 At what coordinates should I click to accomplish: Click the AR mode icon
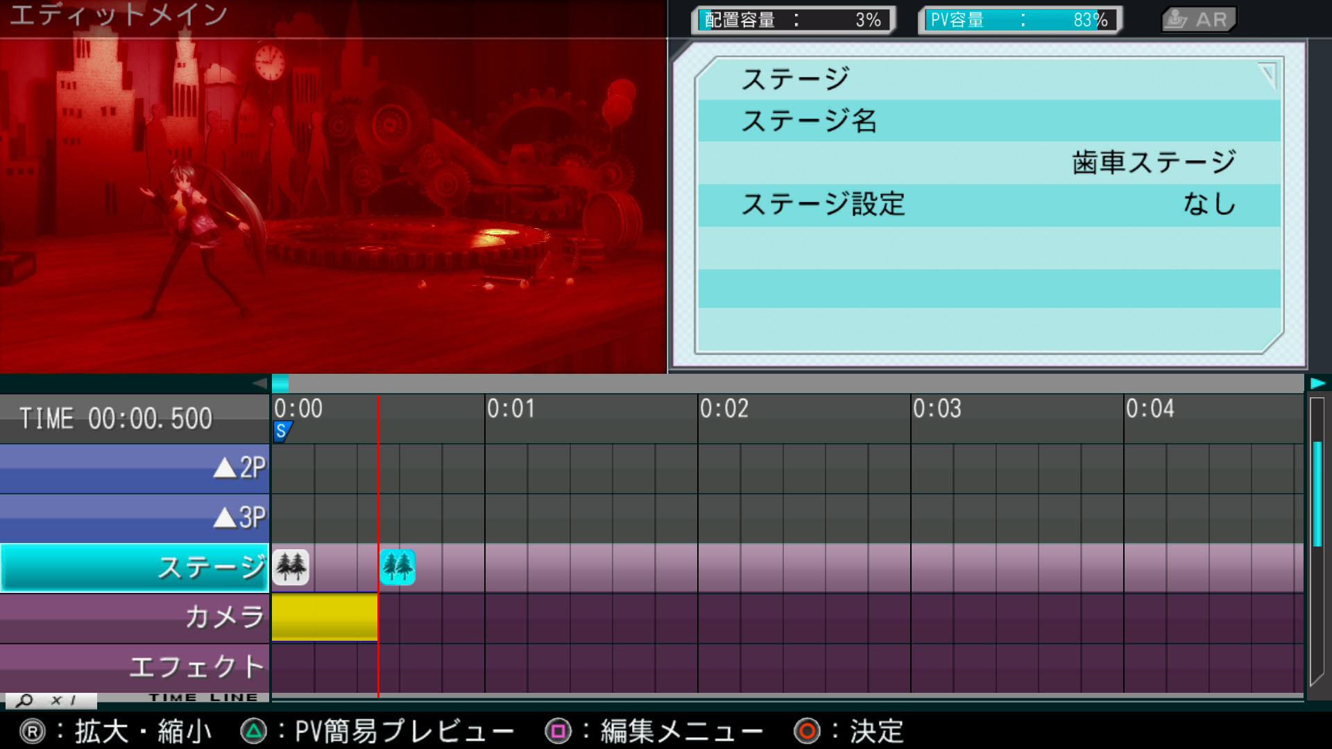click(1199, 19)
